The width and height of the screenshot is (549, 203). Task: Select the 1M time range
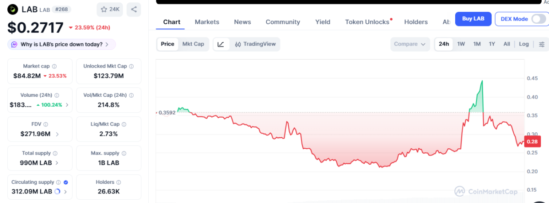coord(477,44)
